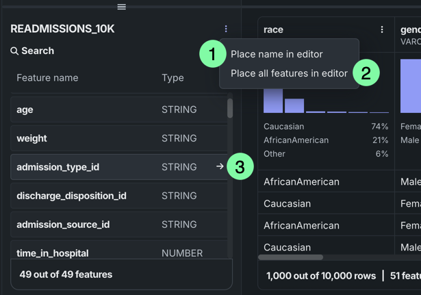Image resolution: width=421 pixels, height=295 pixels.
Task: Click the horizontal scrollbar under data table
Action: (x=291, y=257)
